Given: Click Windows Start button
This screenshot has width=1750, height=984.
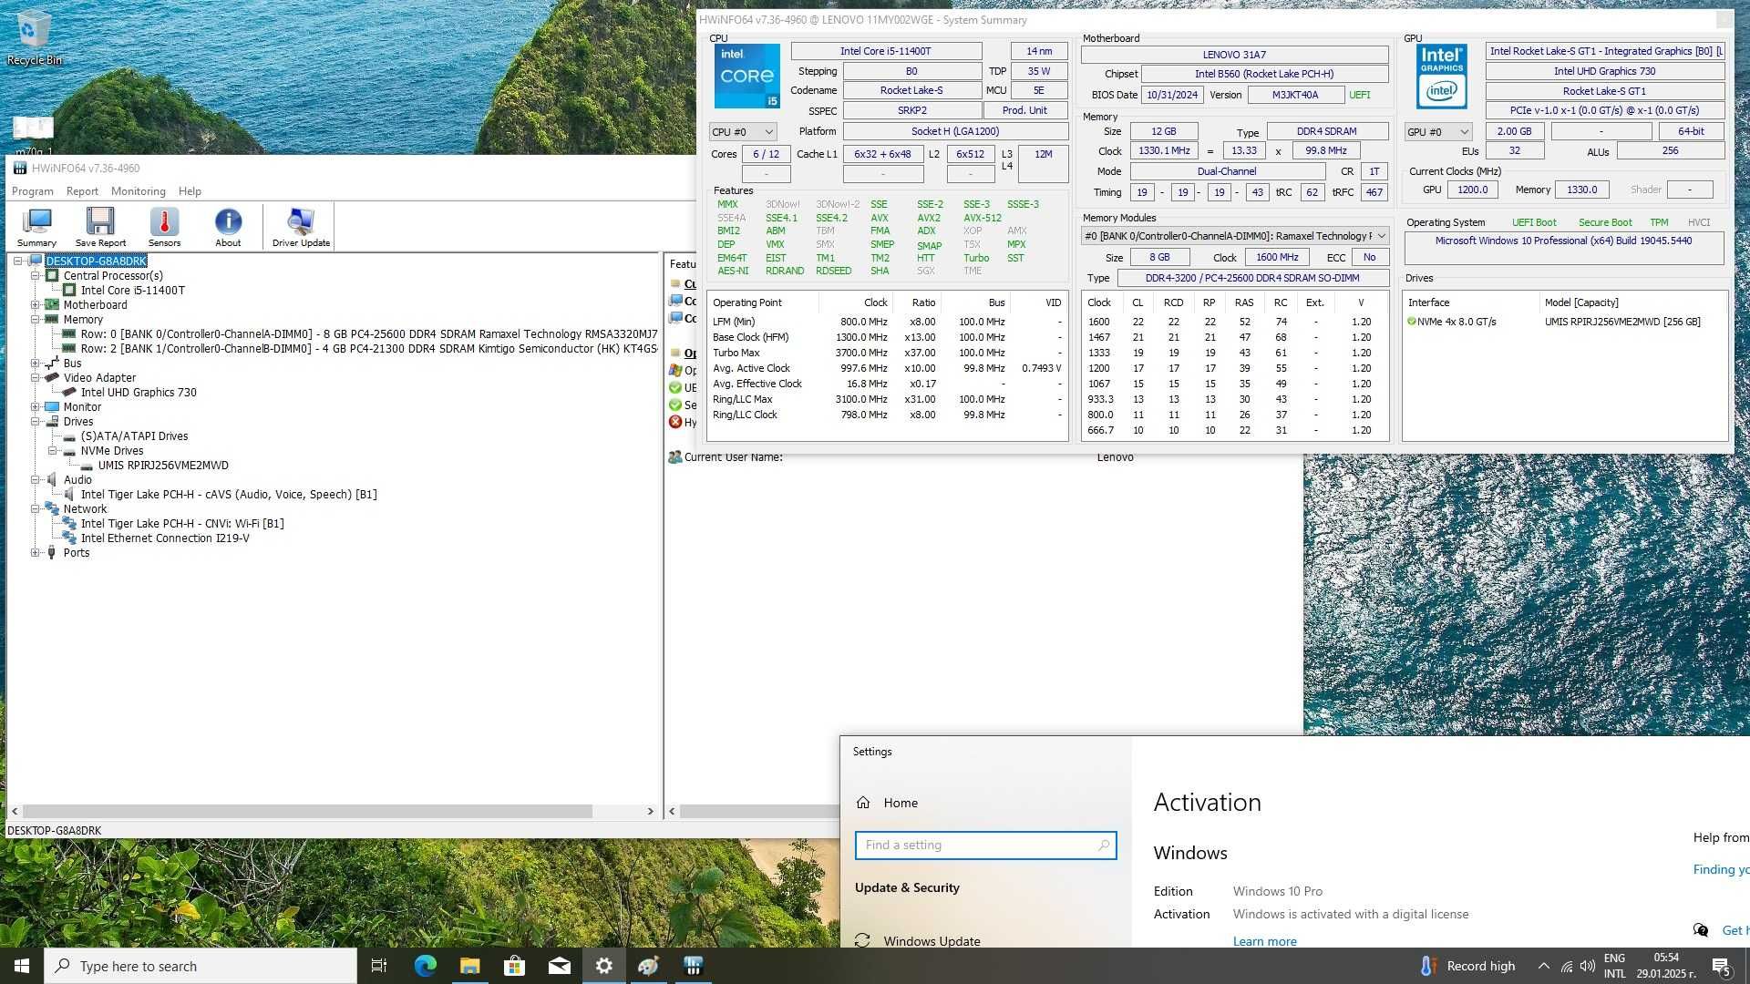Looking at the screenshot, I should click(22, 966).
